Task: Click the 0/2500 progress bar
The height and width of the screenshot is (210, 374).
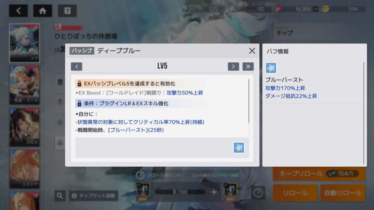Action: coord(180,192)
